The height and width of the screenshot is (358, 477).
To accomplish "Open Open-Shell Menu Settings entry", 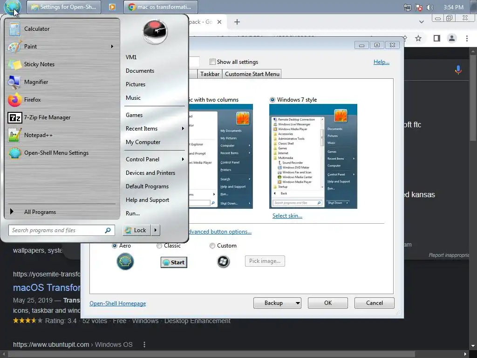I will tap(62, 153).
